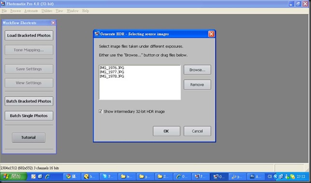Close the Generate HDR dialog window

click(211, 34)
